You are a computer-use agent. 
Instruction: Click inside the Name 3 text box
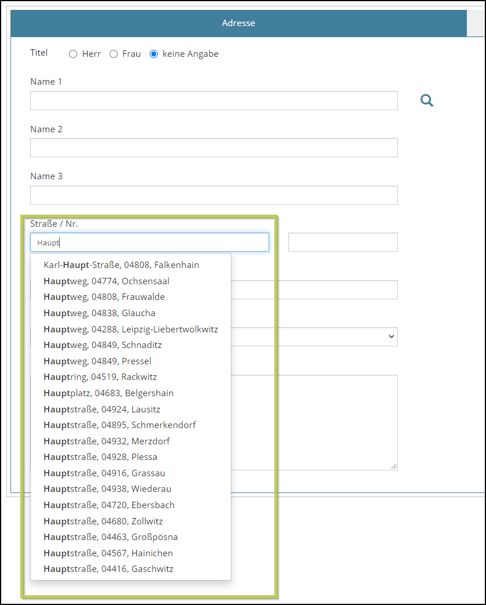tap(213, 195)
